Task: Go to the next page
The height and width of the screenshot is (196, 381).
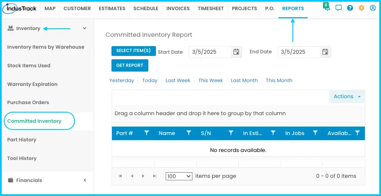Action: click(x=143, y=176)
